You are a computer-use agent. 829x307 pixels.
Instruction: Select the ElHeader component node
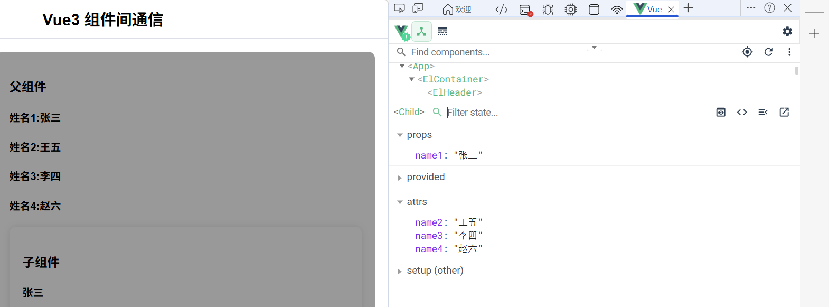pos(455,92)
